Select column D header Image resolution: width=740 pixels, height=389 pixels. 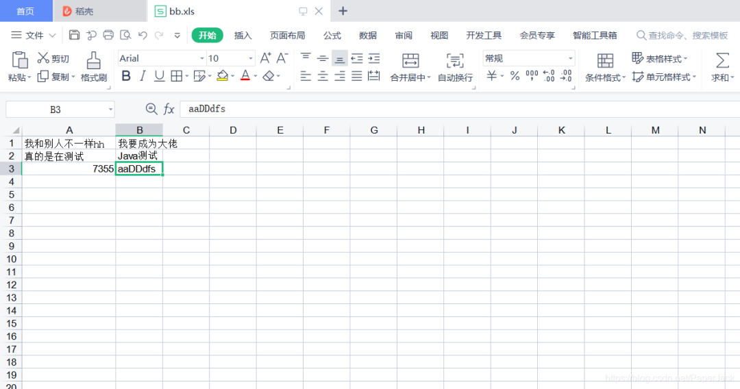pyautogui.click(x=233, y=130)
